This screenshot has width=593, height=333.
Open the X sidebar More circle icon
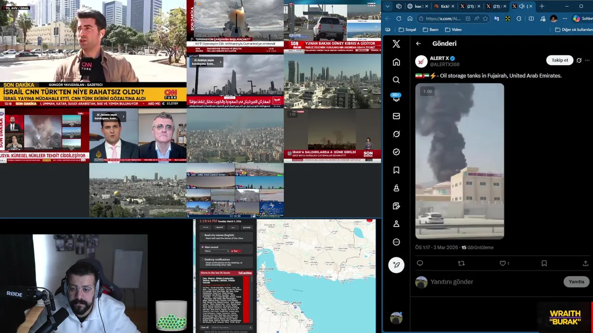[x=396, y=242]
